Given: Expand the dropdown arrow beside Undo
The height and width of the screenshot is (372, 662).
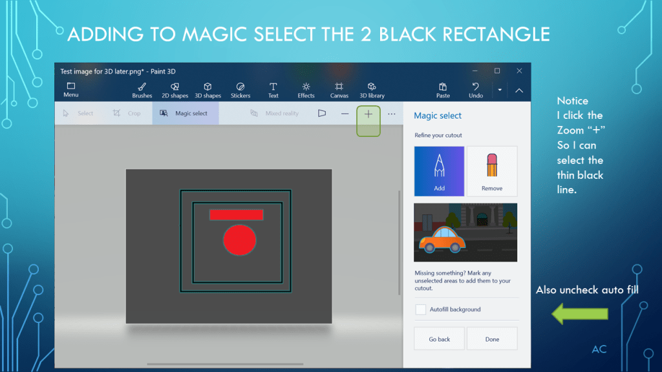Looking at the screenshot, I should tap(500, 90).
